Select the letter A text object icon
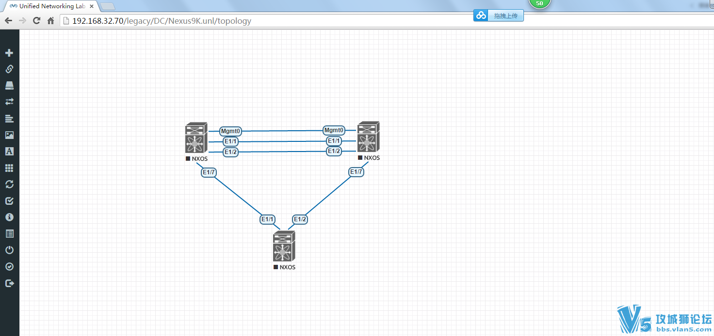 point(9,152)
